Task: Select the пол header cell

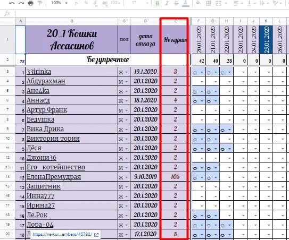Action: (124, 39)
